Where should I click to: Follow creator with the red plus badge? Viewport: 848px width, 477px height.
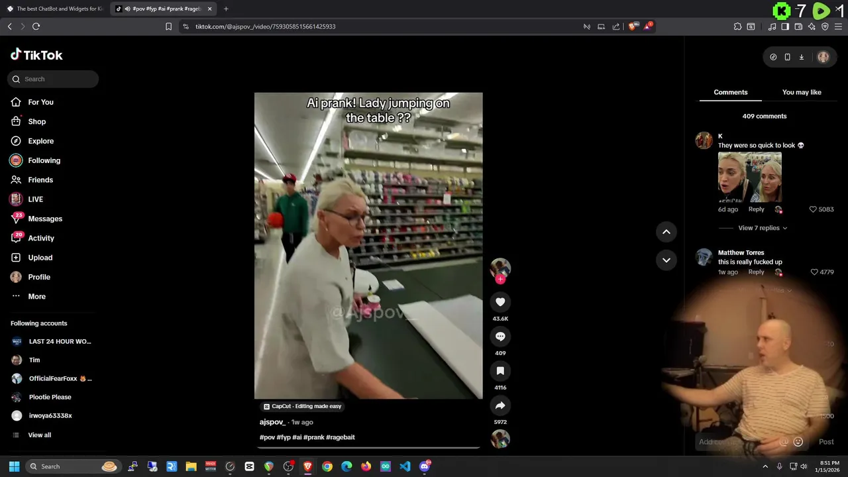(x=500, y=280)
